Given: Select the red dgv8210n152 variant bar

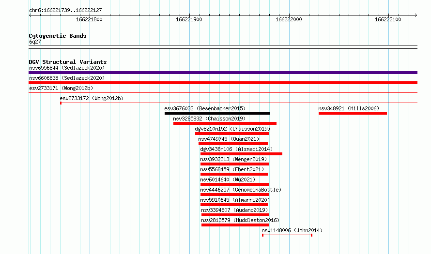Looking at the screenshot, I should coord(232,134).
